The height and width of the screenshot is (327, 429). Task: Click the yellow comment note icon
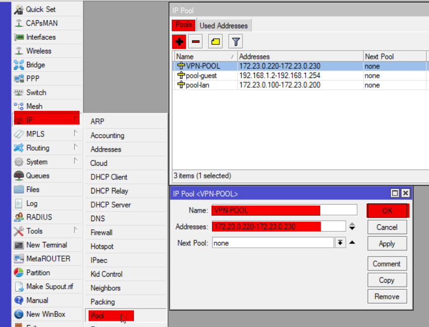(216, 41)
